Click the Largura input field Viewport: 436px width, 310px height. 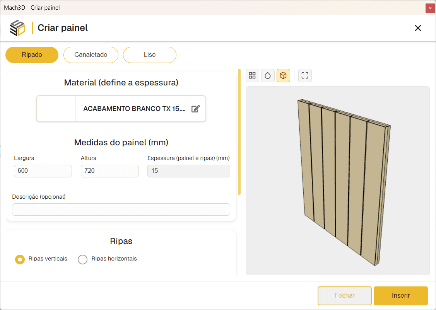(43, 171)
